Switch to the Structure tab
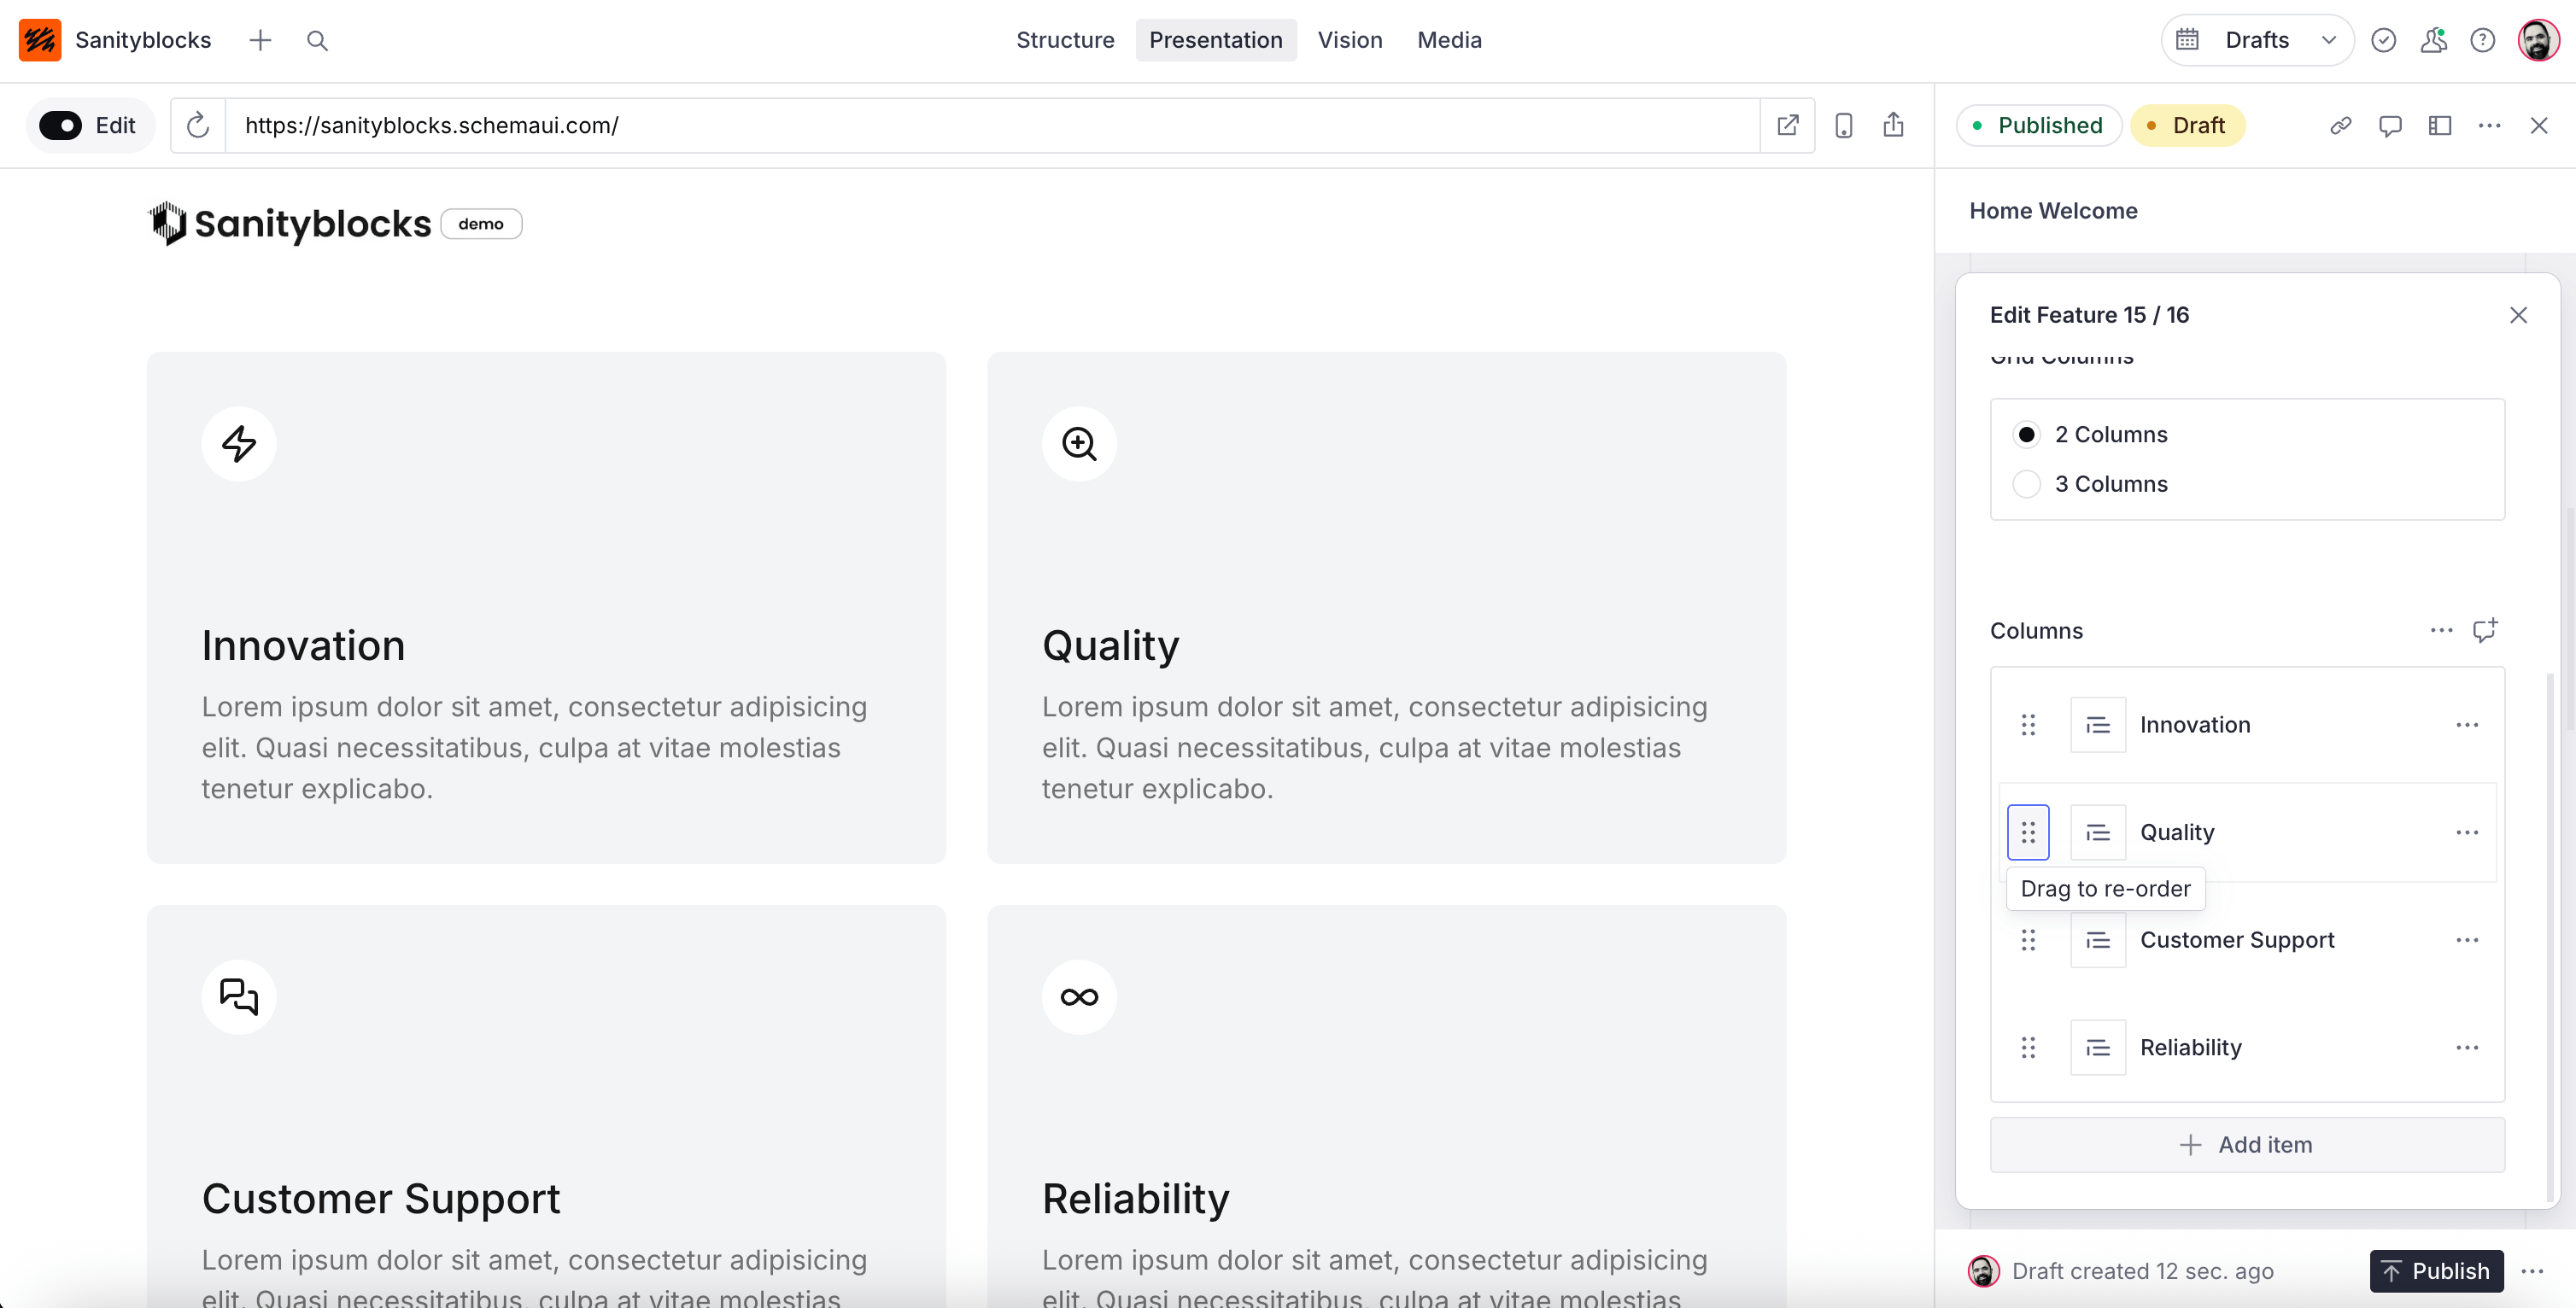The width and height of the screenshot is (2576, 1308). [1065, 40]
